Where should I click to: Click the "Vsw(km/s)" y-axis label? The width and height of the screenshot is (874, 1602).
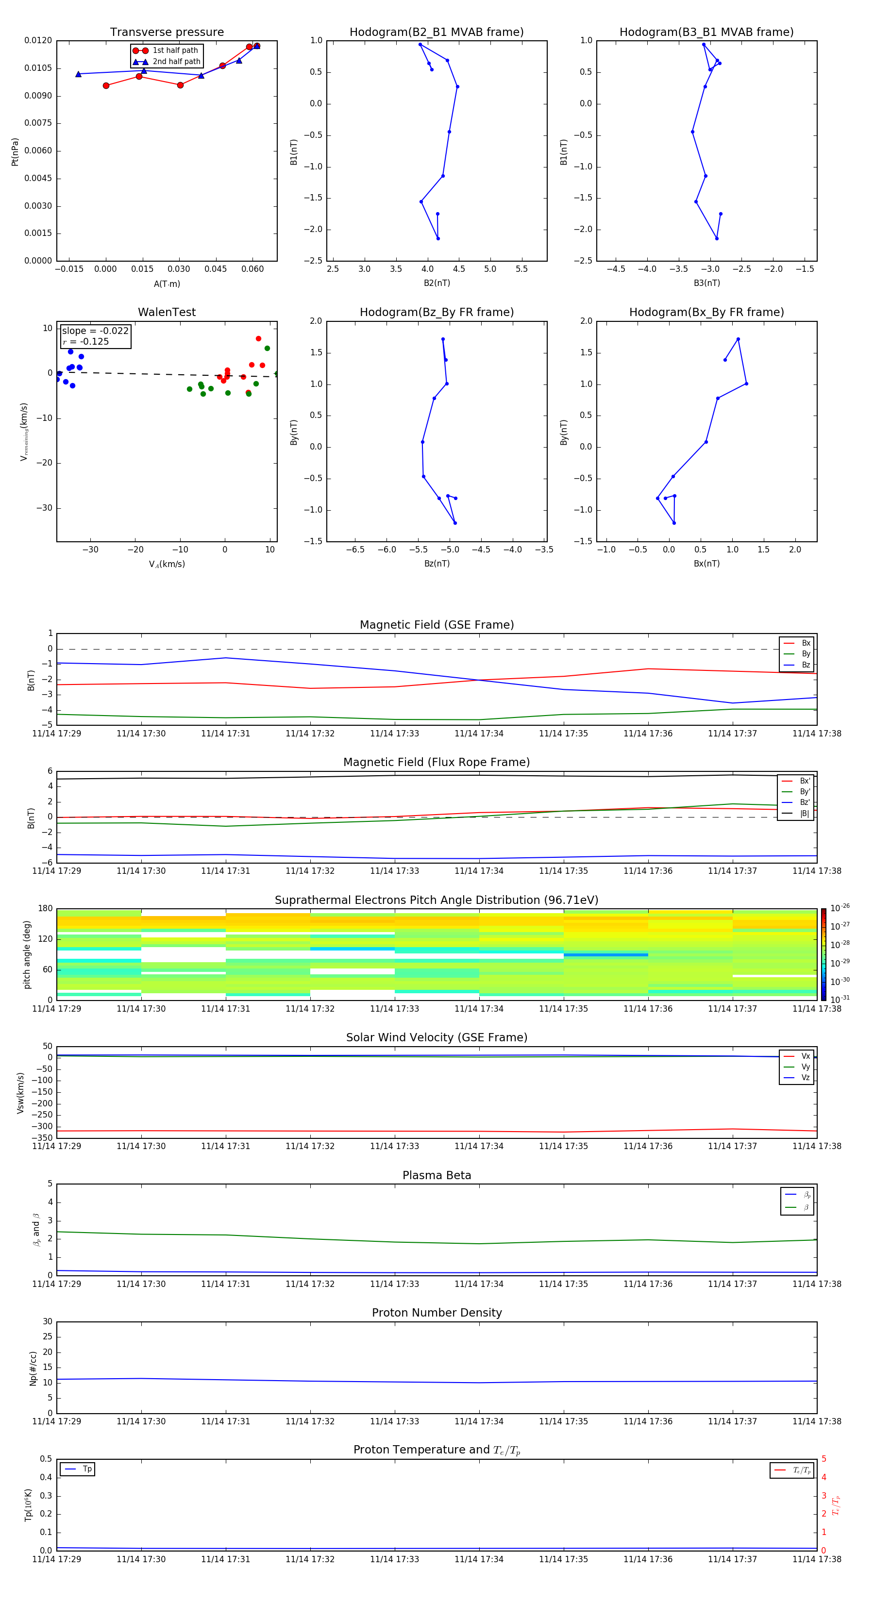pyautogui.click(x=20, y=1093)
